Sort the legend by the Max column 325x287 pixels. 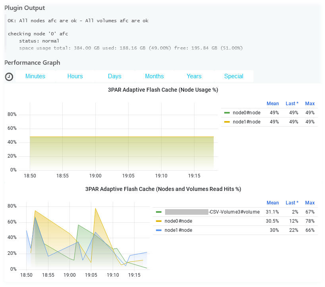coord(310,104)
